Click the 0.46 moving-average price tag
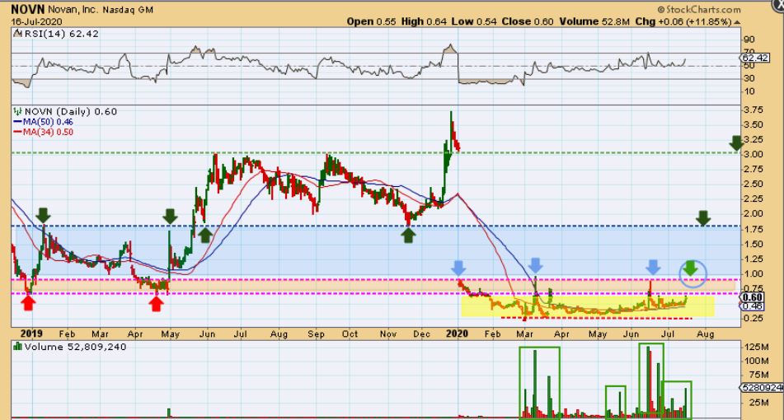The height and width of the screenshot is (420, 784). click(x=753, y=306)
